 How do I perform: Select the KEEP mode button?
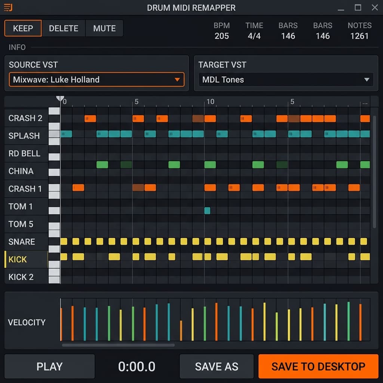[x=23, y=28]
